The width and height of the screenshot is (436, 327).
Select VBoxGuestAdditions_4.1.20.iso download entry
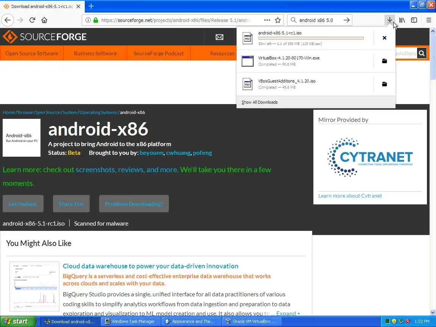(305, 84)
